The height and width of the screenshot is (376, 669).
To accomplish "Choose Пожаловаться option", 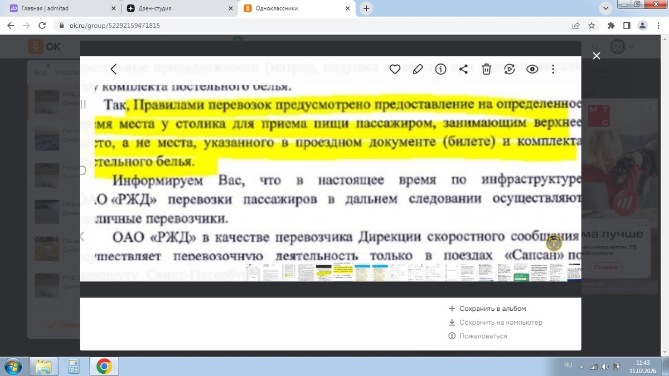I will tap(478, 336).
